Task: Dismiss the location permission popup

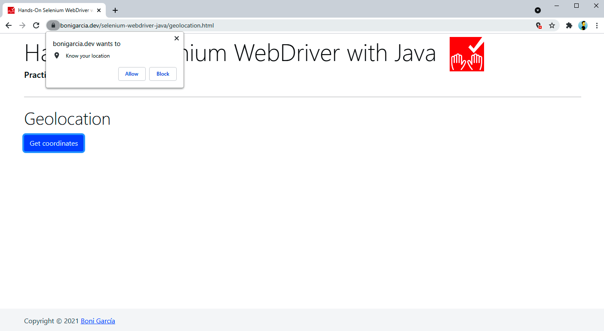Action: coord(176,38)
